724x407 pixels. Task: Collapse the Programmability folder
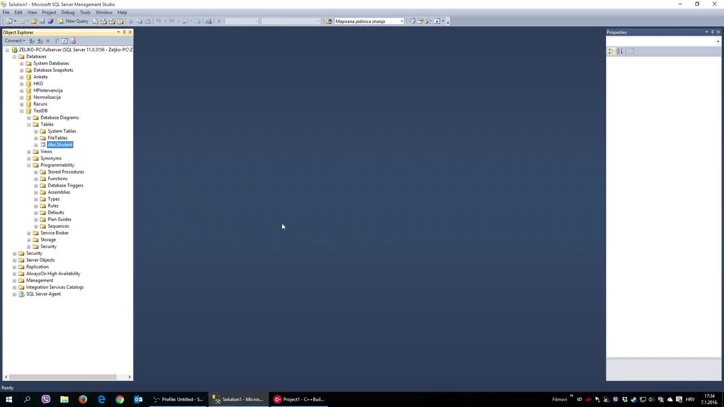29,165
